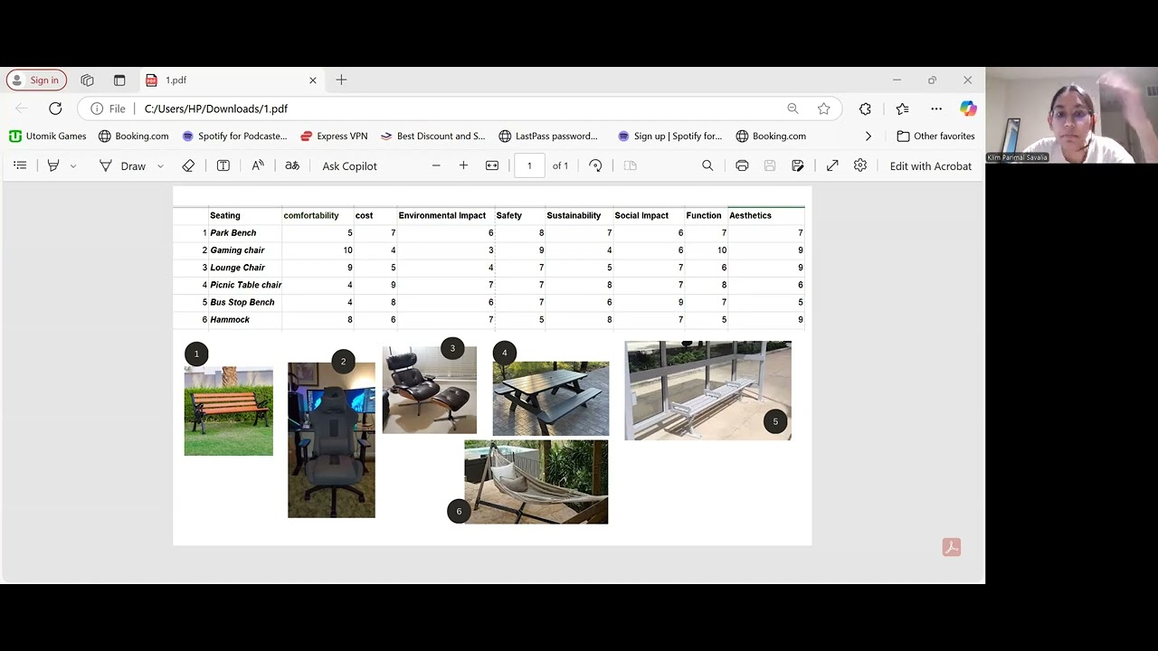Click Edit with Acrobat
Screen dimensions: 1158x651
pos(930,165)
